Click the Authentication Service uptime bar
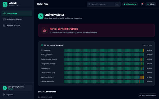The height and width of the screenshot is (99, 159). (104, 59)
